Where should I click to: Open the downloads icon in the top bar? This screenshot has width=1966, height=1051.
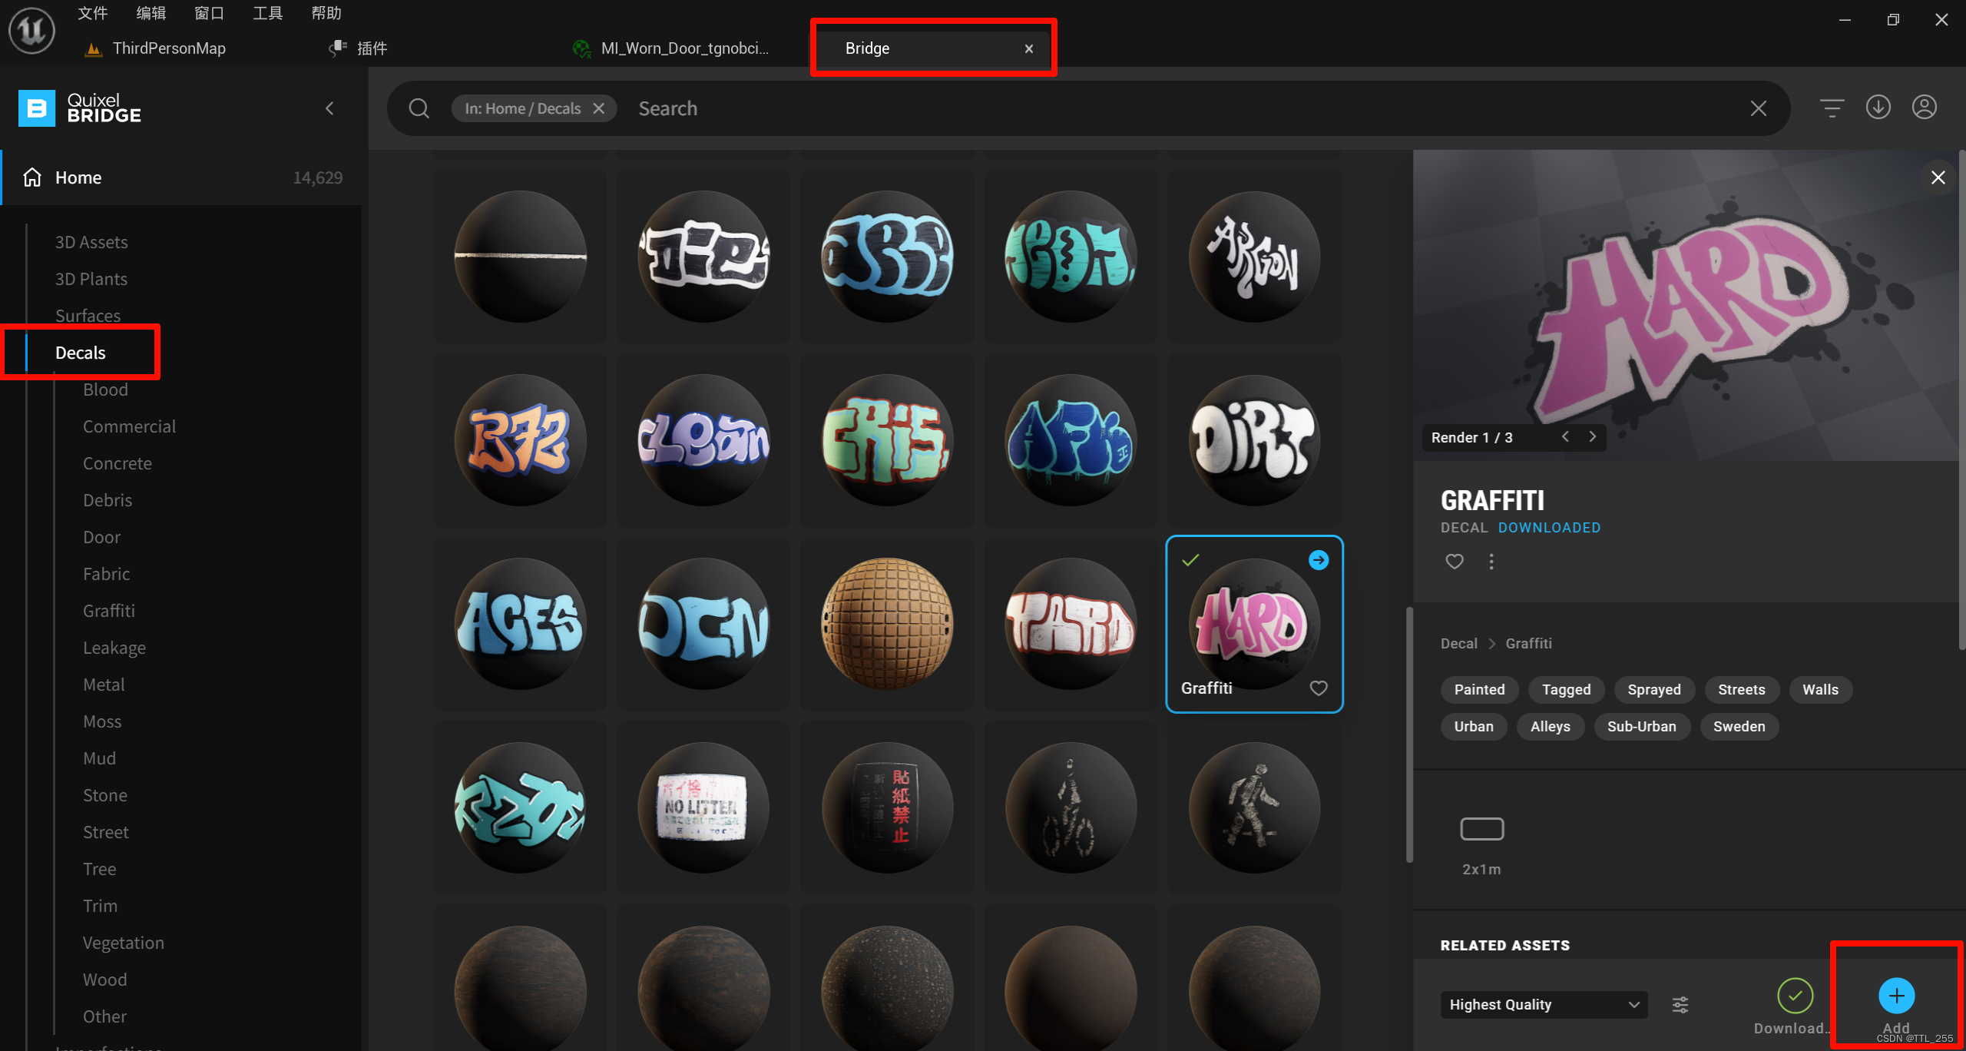[1878, 108]
